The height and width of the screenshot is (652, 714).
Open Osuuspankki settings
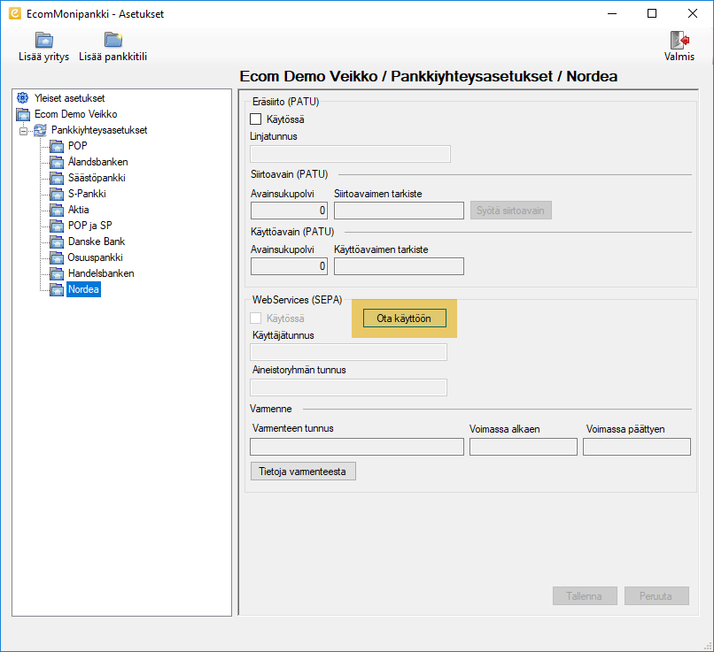[95, 257]
